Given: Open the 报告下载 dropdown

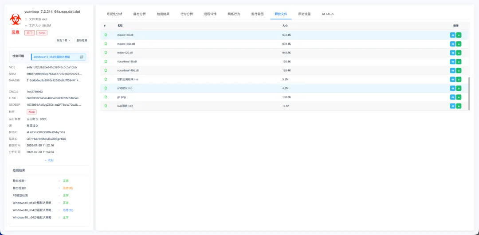Looking at the screenshot, I should 64,40.
